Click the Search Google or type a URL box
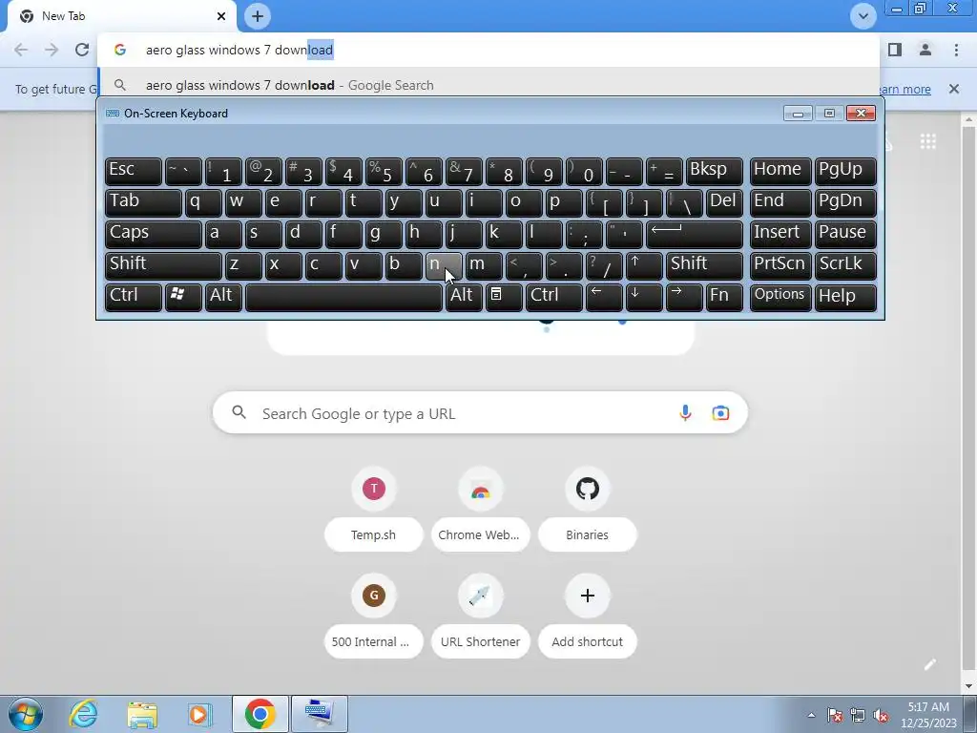 point(480,412)
